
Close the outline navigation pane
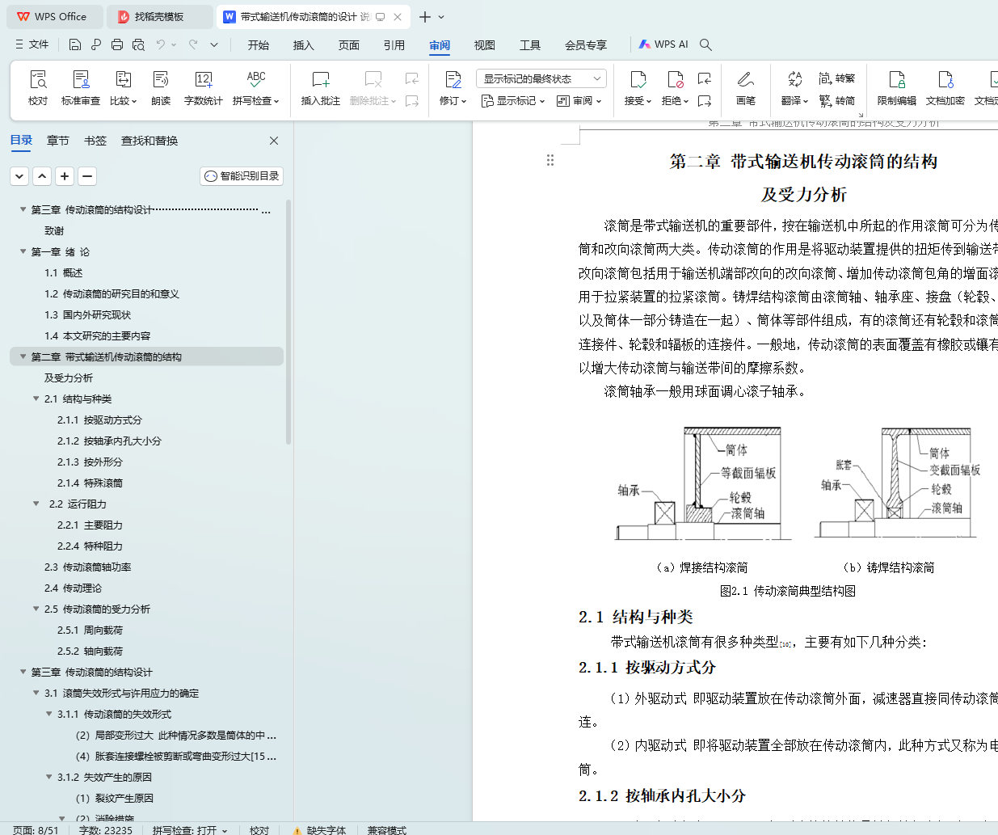coord(274,141)
